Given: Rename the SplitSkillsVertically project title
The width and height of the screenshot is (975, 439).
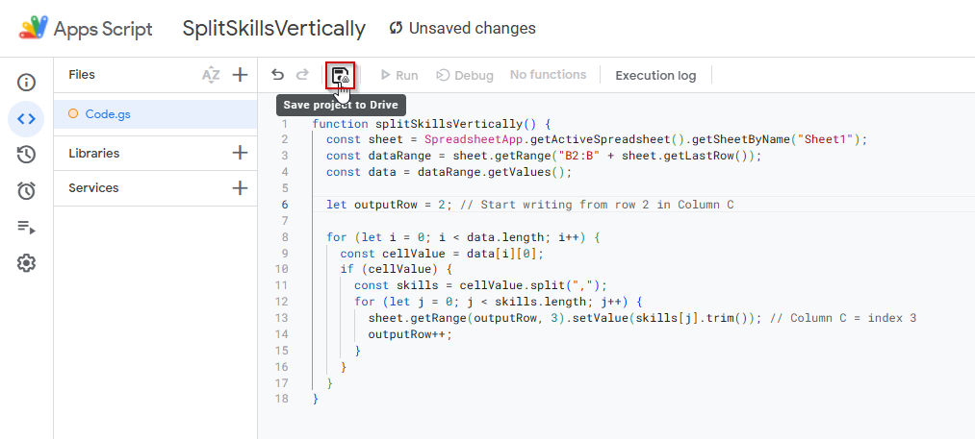Looking at the screenshot, I should pyautogui.click(x=273, y=29).
